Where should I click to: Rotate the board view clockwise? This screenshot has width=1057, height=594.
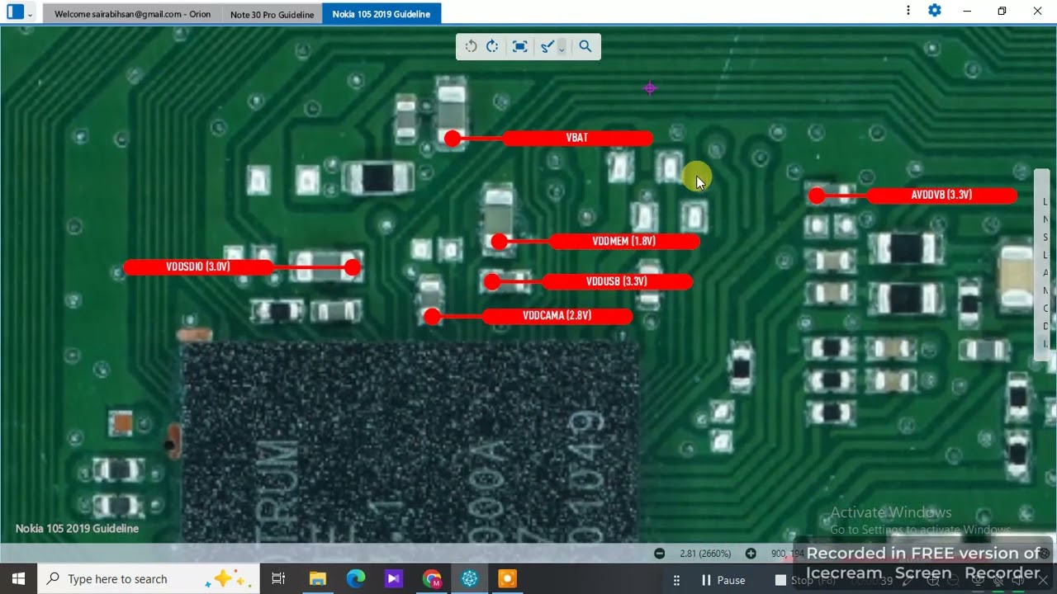[x=492, y=46]
